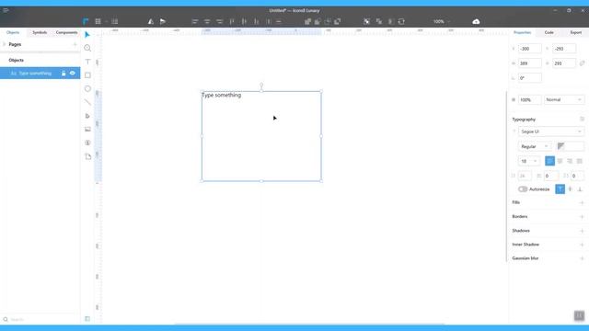
Task: Toggle the layout grid icon
Action: pos(114,21)
